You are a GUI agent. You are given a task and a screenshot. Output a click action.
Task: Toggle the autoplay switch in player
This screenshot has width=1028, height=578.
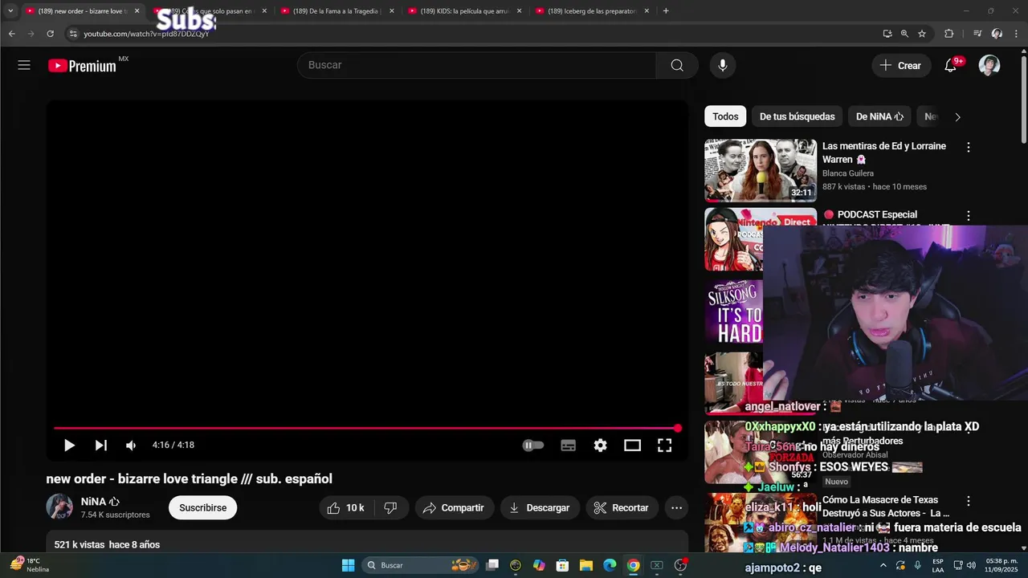533,446
